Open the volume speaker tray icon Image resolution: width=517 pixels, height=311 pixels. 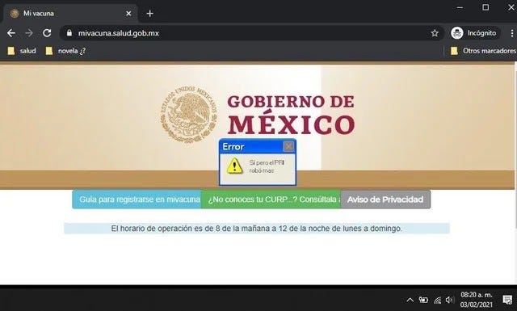[x=449, y=300]
